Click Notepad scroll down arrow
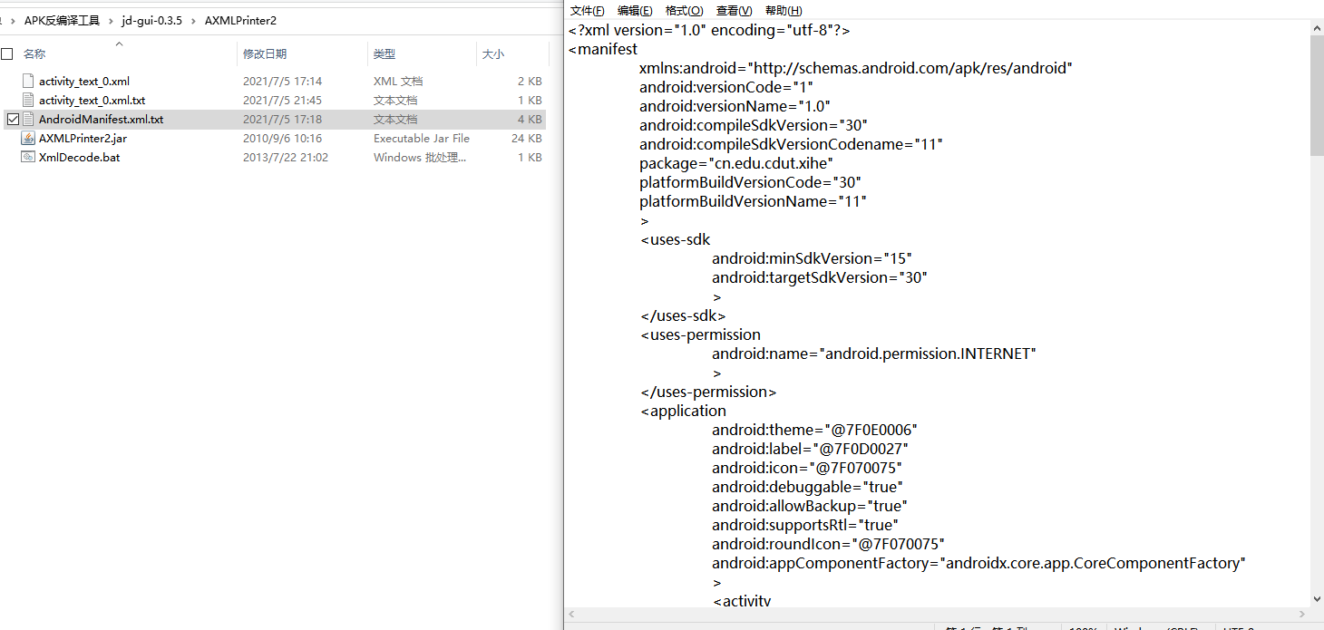 click(1317, 599)
